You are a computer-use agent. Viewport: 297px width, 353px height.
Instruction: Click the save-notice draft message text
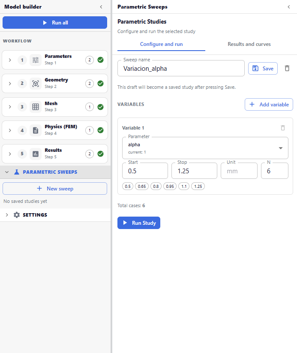click(x=177, y=87)
